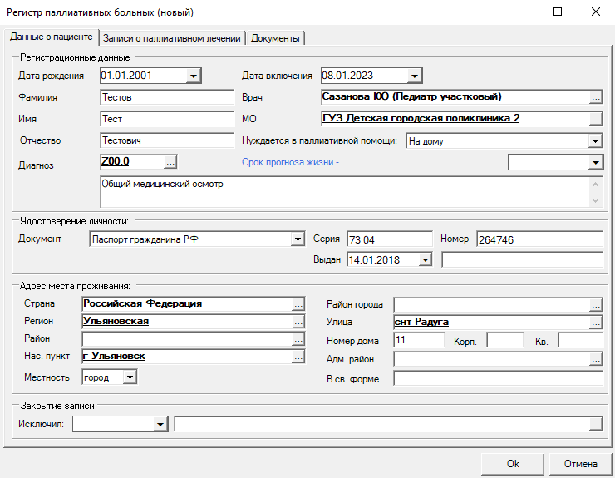This screenshot has width=615, height=478.
Task: Open the Врач lookup ellipsis button
Action: [x=595, y=97]
